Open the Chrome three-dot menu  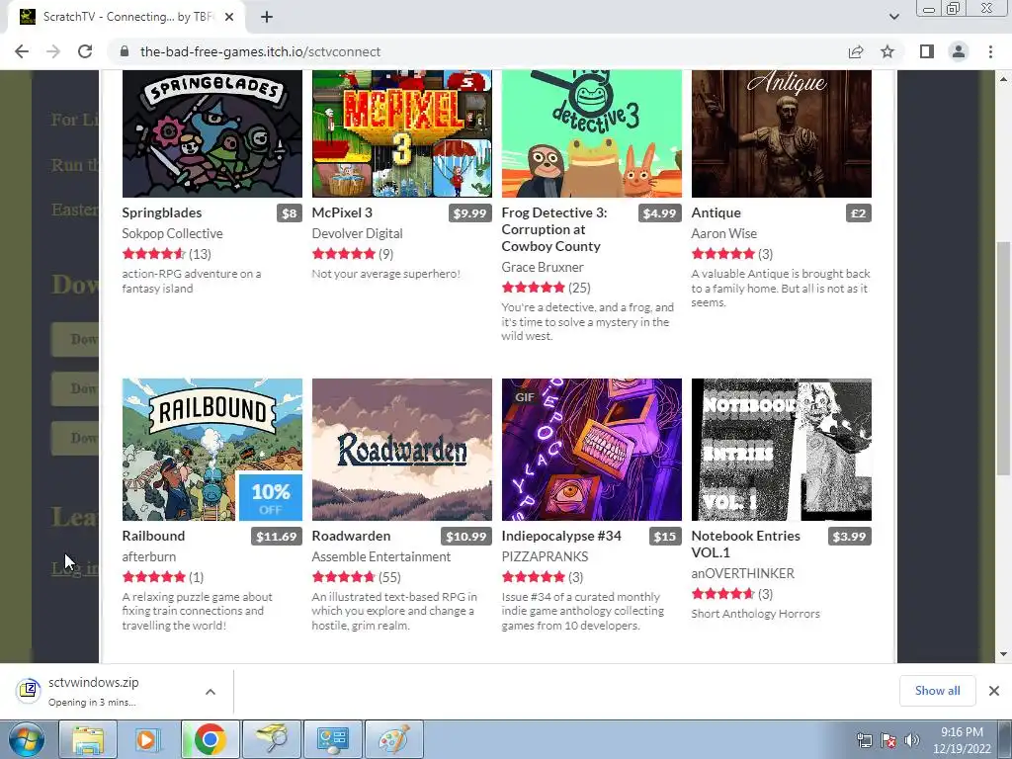pos(990,51)
